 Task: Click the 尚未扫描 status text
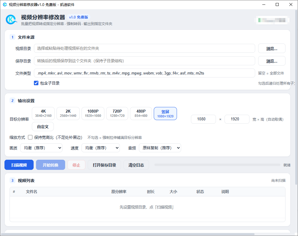[x=278, y=180]
